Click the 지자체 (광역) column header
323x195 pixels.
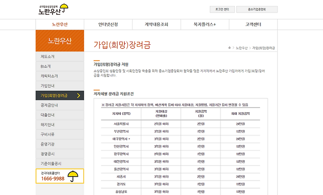coord(121,114)
